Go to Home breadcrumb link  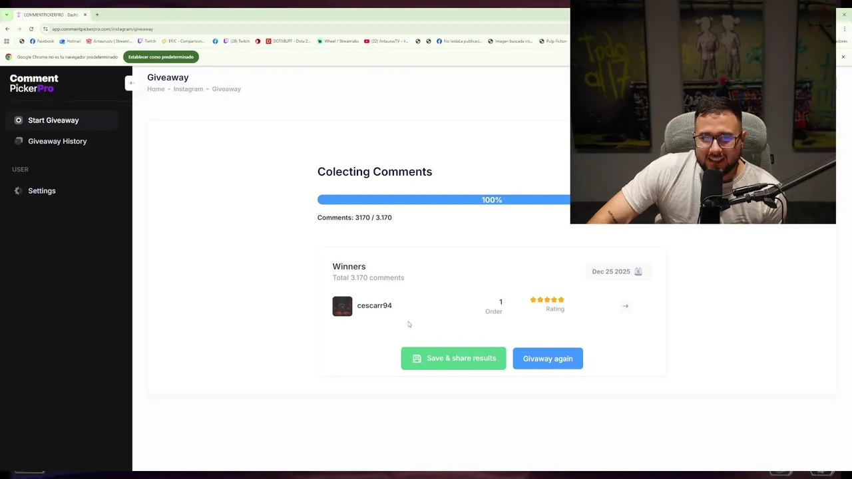click(156, 89)
